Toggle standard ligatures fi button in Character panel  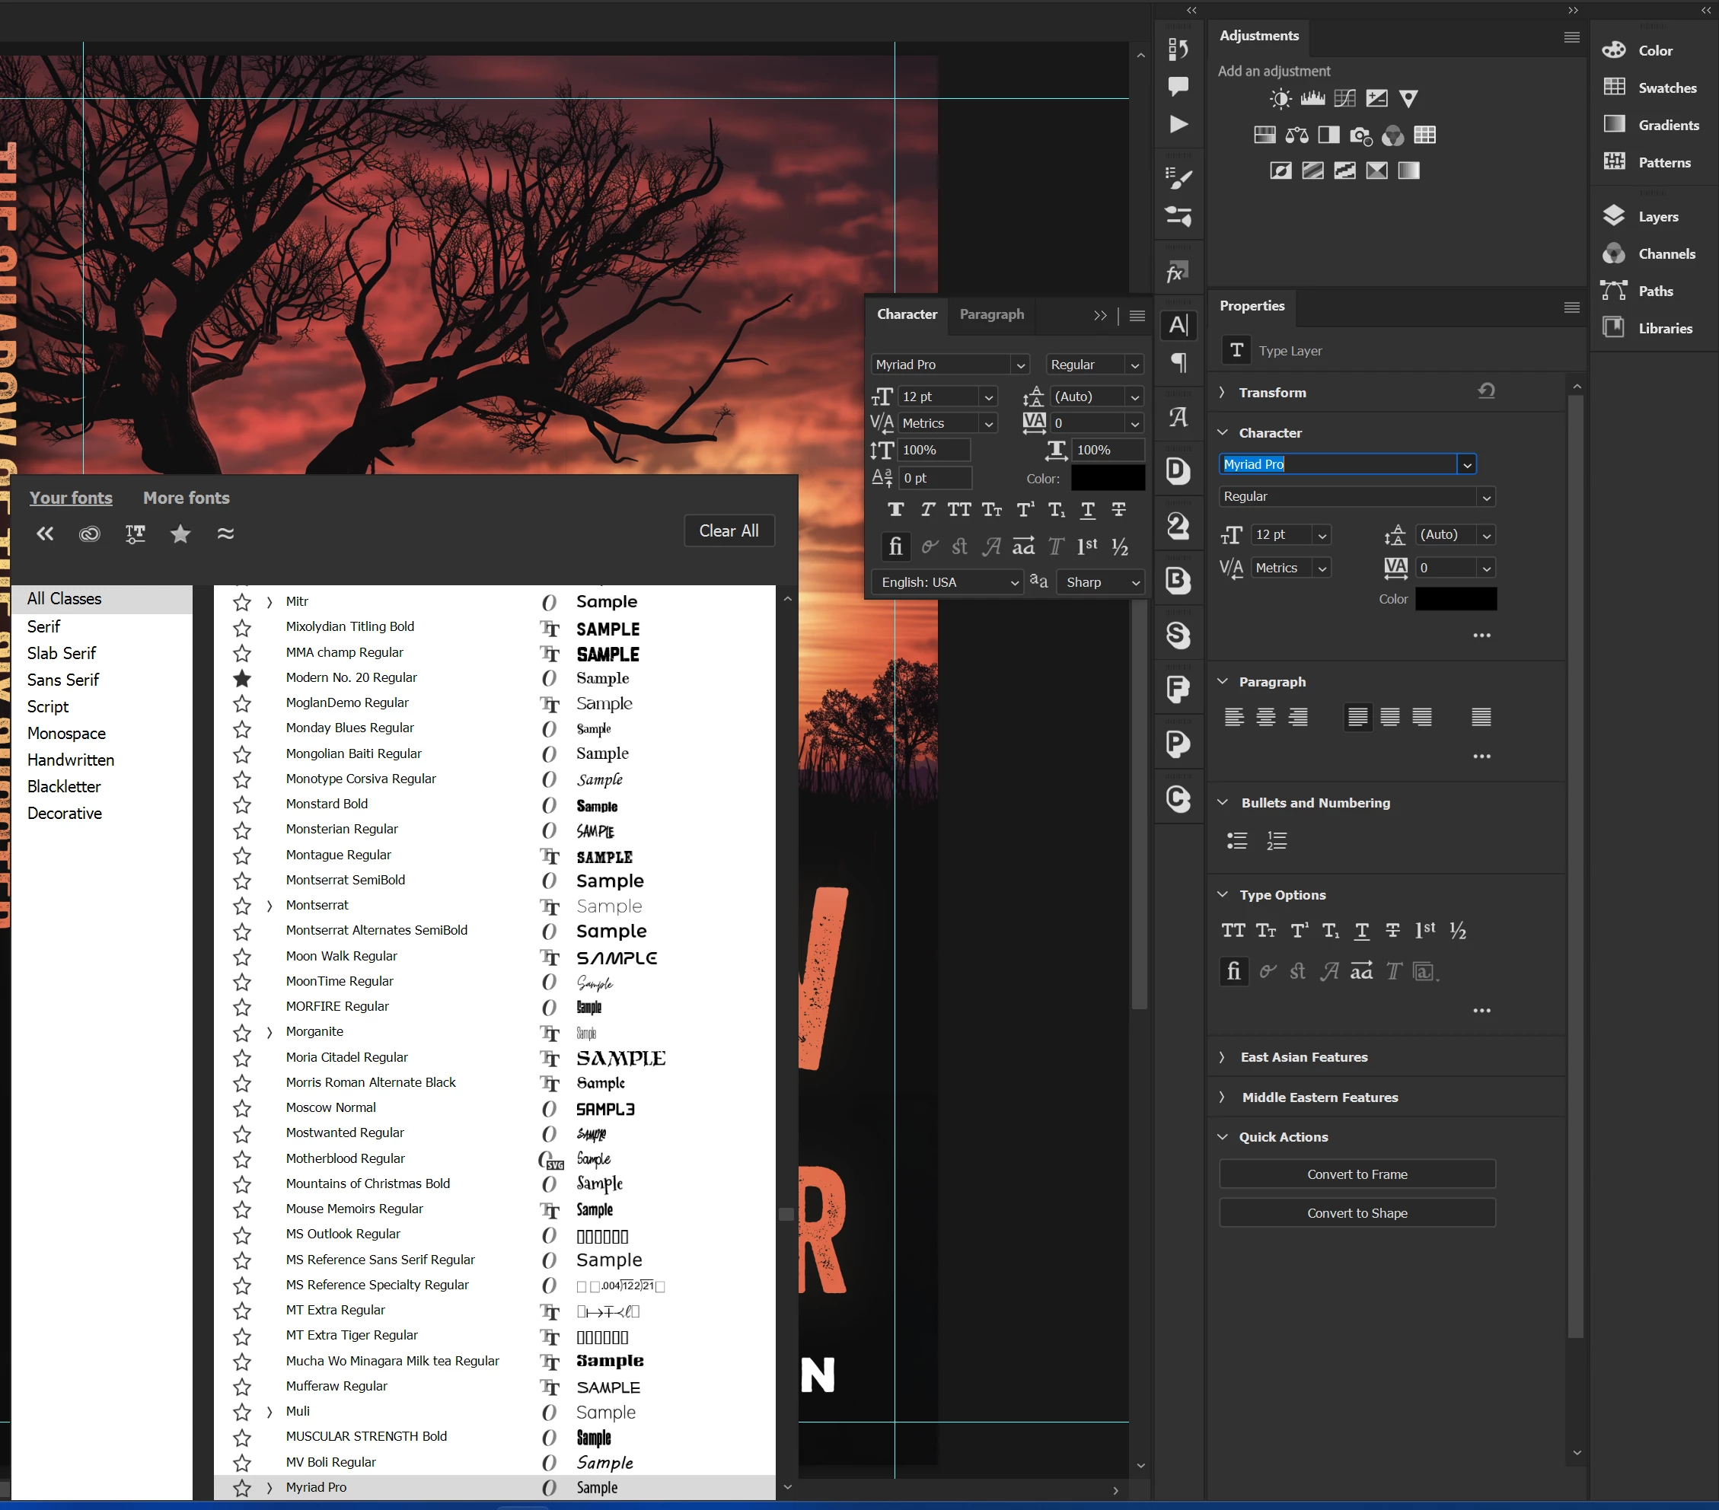896,546
